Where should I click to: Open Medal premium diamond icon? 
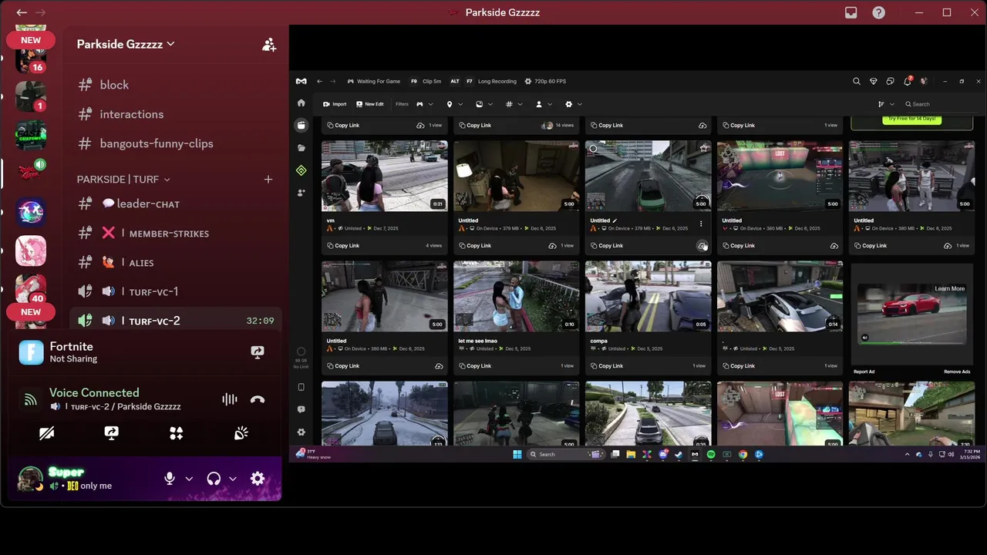click(873, 81)
